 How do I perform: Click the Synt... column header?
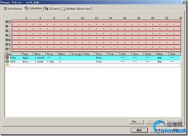pos(125,54)
